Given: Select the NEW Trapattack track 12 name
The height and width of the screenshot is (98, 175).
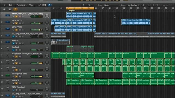Looking at the screenshot, I should pyautogui.click(x=19, y=87).
